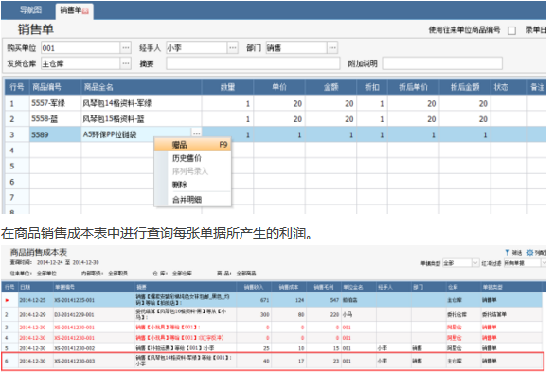Click the 附加说明 input field
This screenshot has height=372, width=553.
(x=442, y=63)
